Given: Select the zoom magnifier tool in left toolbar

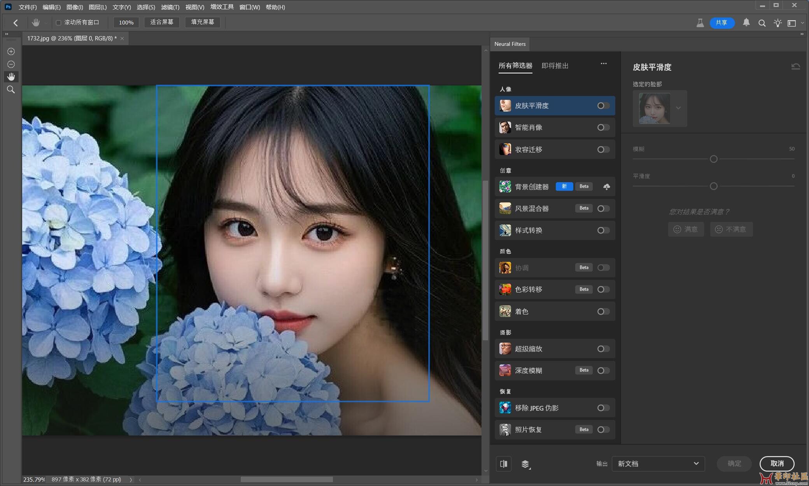Looking at the screenshot, I should 11,90.
